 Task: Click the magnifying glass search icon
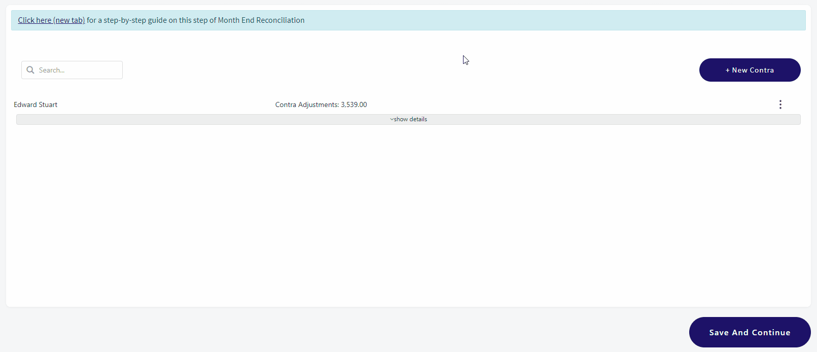(x=30, y=70)
